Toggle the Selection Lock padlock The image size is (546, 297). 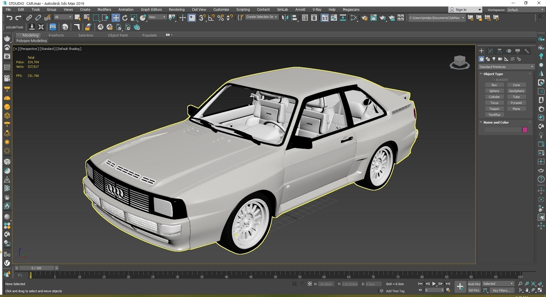point(302,284)
